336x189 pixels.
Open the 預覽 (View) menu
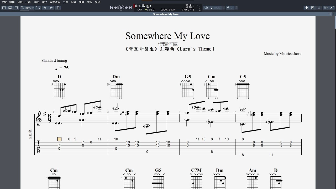point(82,2)
